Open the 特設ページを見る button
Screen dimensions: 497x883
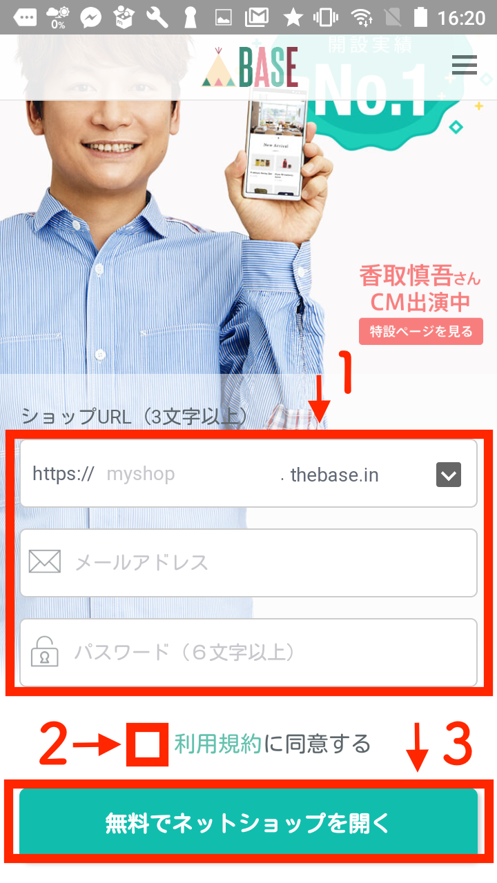(421, 331)
